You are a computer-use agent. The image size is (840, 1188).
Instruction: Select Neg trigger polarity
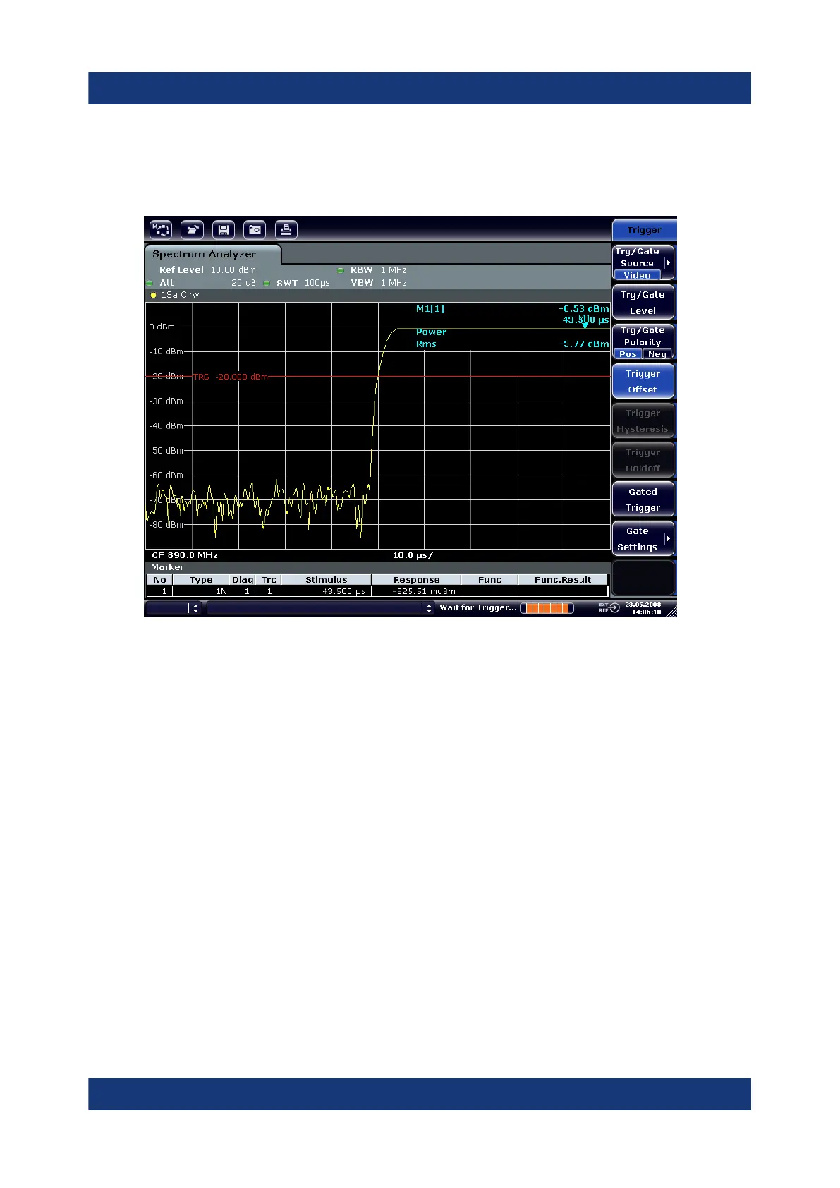(657, 354)
